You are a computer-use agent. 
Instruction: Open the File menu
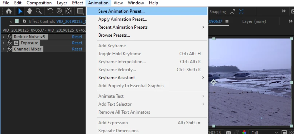coord(6,3)
